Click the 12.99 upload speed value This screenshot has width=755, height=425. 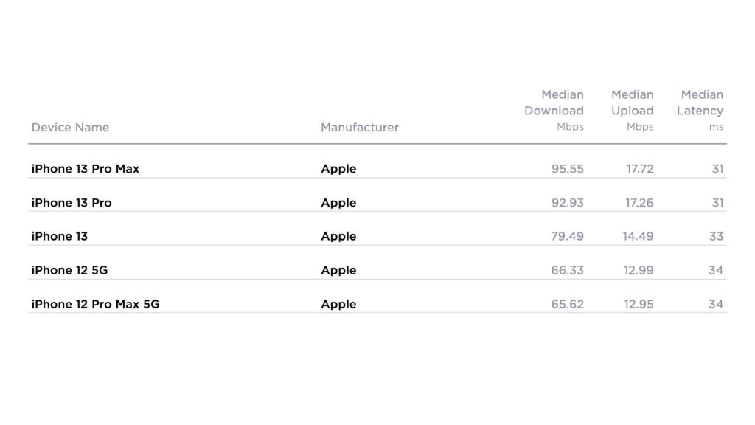click(638, 270)
